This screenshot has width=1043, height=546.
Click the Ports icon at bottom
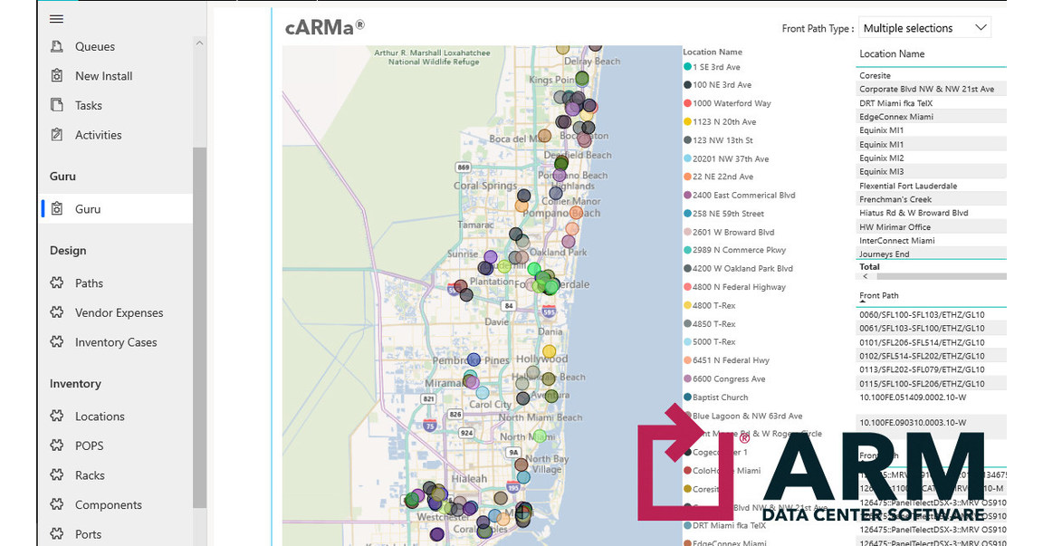55,534
